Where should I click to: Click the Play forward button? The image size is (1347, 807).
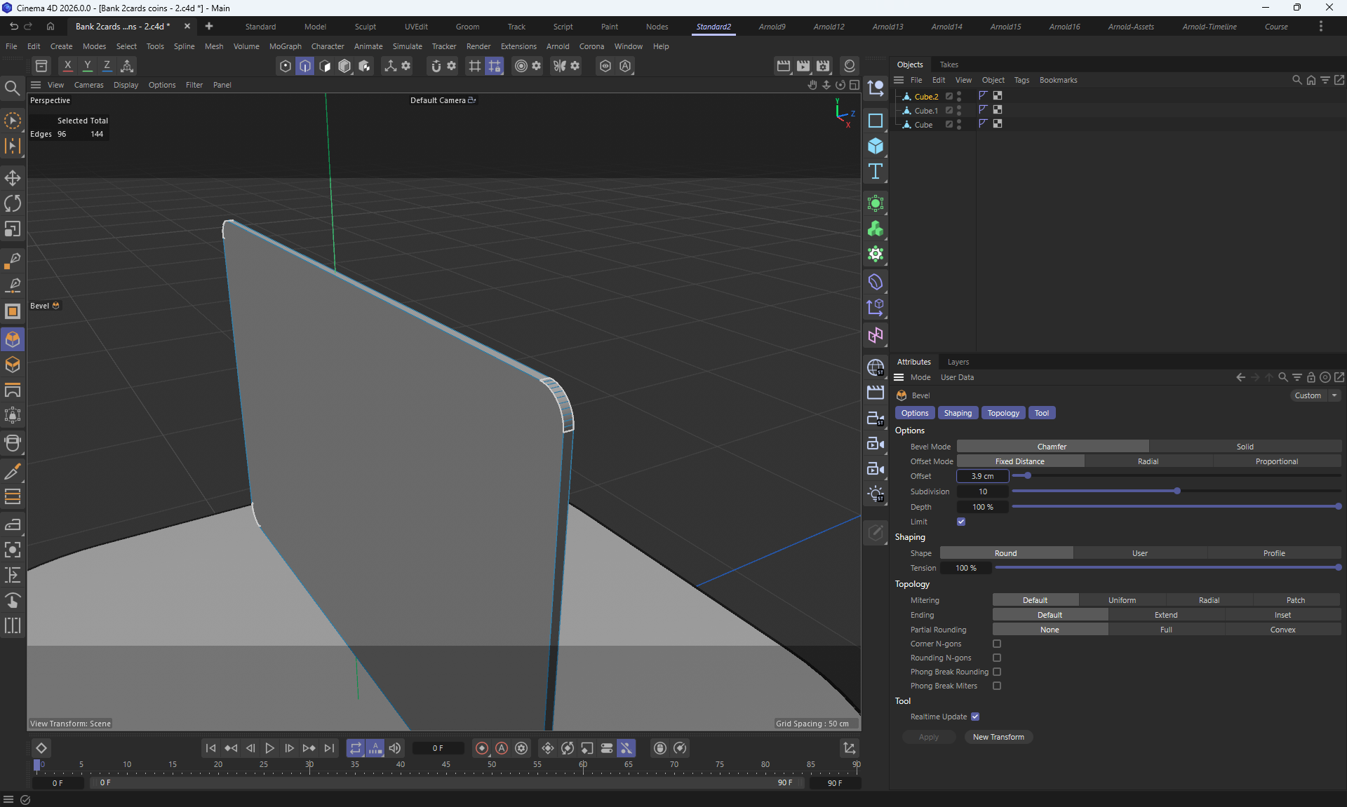269,748
